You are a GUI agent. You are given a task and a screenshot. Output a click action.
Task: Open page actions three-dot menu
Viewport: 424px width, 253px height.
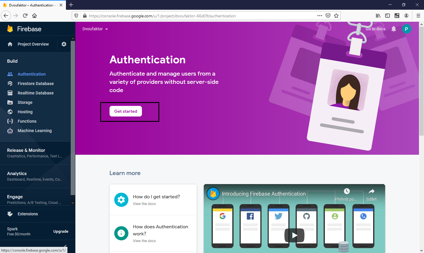(320, 16)
